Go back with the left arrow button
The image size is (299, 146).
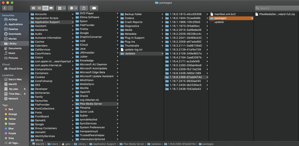click(5, 8)
